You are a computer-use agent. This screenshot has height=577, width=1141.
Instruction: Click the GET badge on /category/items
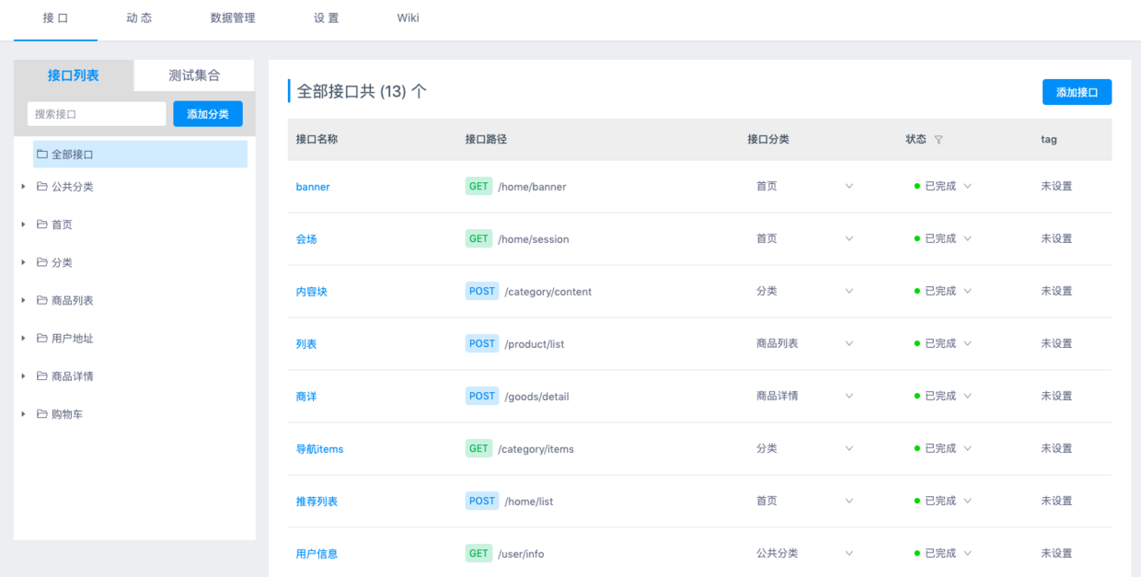coord(478,448)
